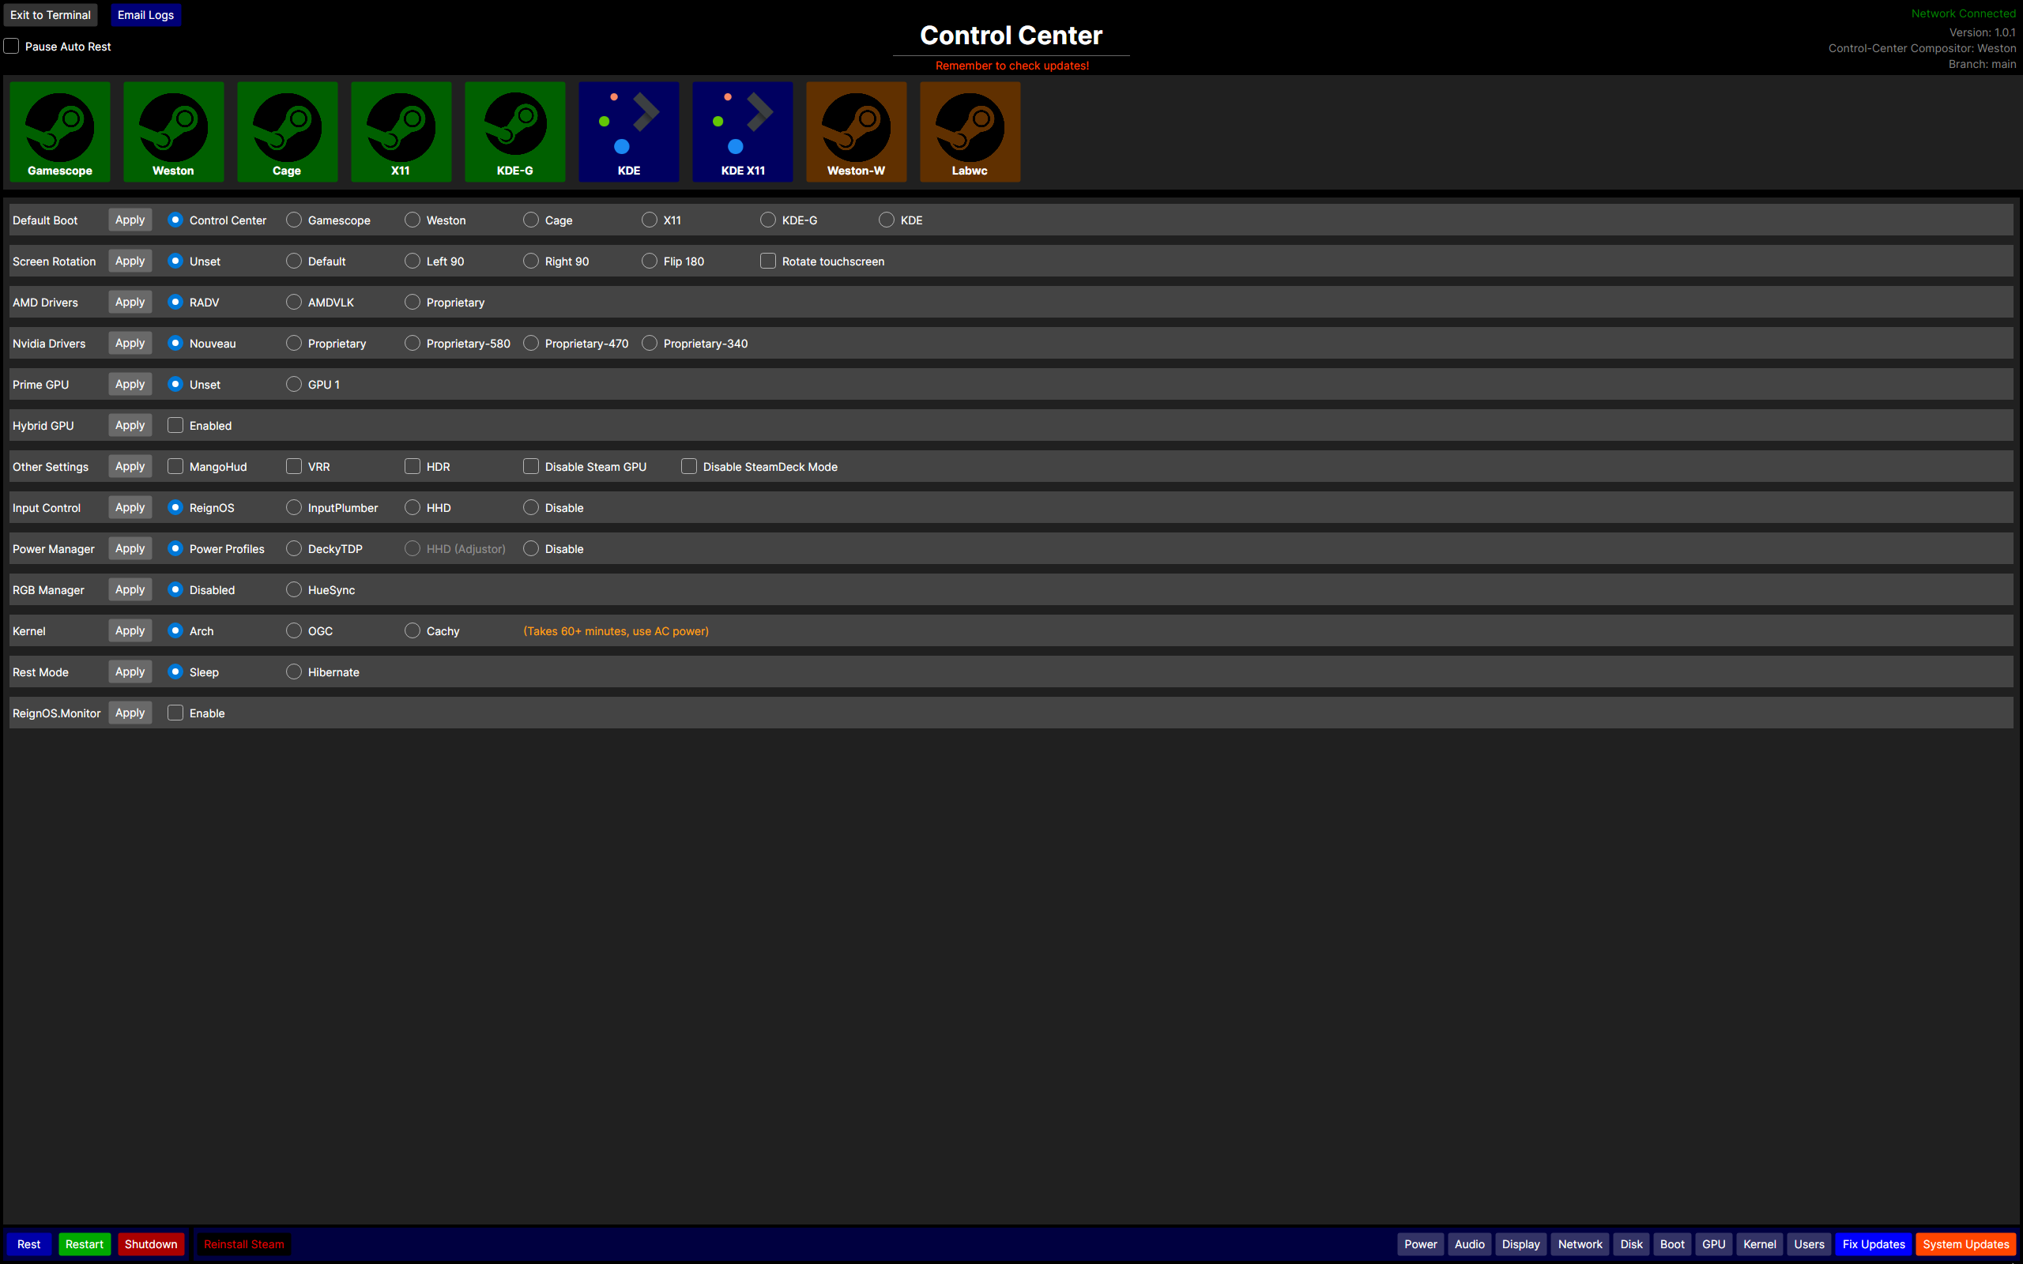Viewport: 2023px width, 1264px height.
Task: Open the GPU tab
Action: (x=1714, y=1244)
